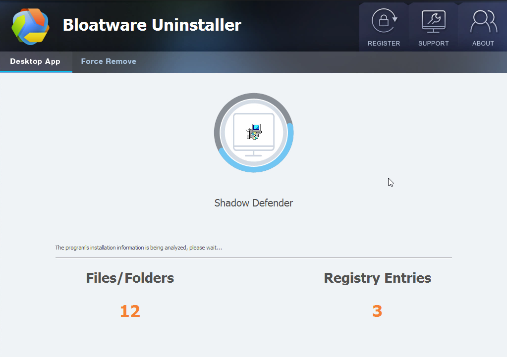Viewport: 507px width, 357px height.
Task: Click the SUPPORT label
Action: pyautogui.click(x=434, y=43)
